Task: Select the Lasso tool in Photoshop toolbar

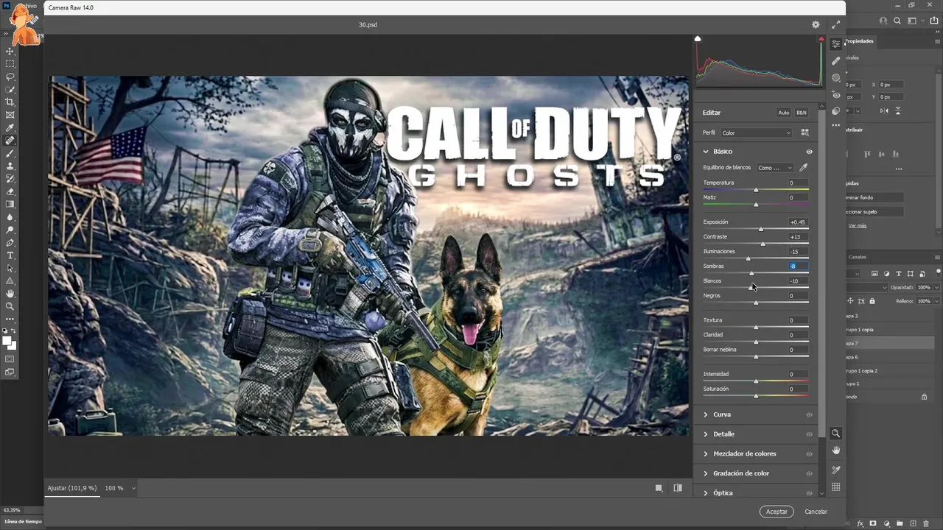Action: (10, 77)
